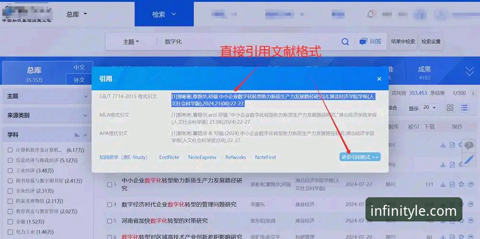Viewport: 480px width, 239px height.
Task: Check 电力工业 subject filter
Action: (10, 231)
